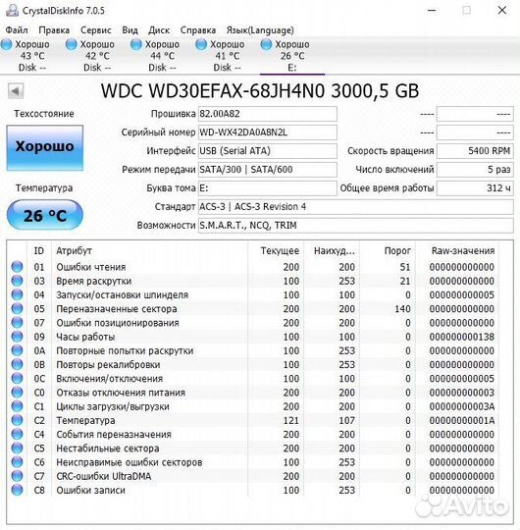Viewport: 520px width, 530px height.
Task: Open the Правка menu
Action: [x=54, y=30]
